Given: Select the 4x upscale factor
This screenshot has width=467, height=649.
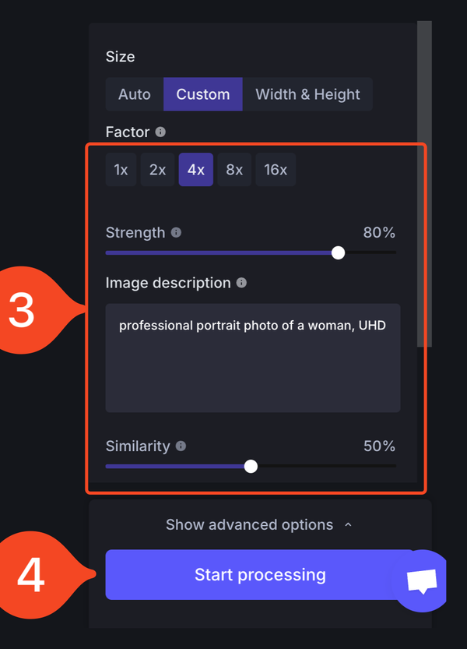Looking at the screenshot, I should click(x=196, y=170).
